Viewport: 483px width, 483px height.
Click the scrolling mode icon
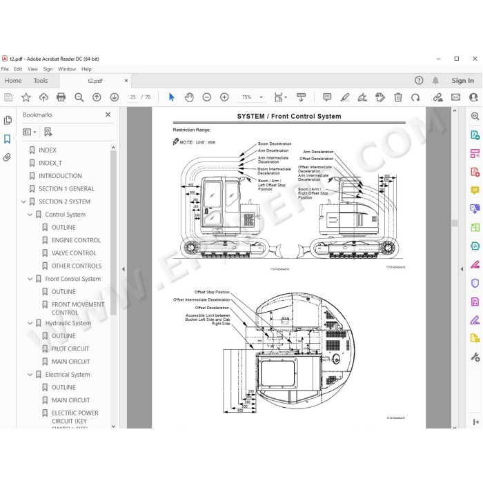[x=301, y=97]
